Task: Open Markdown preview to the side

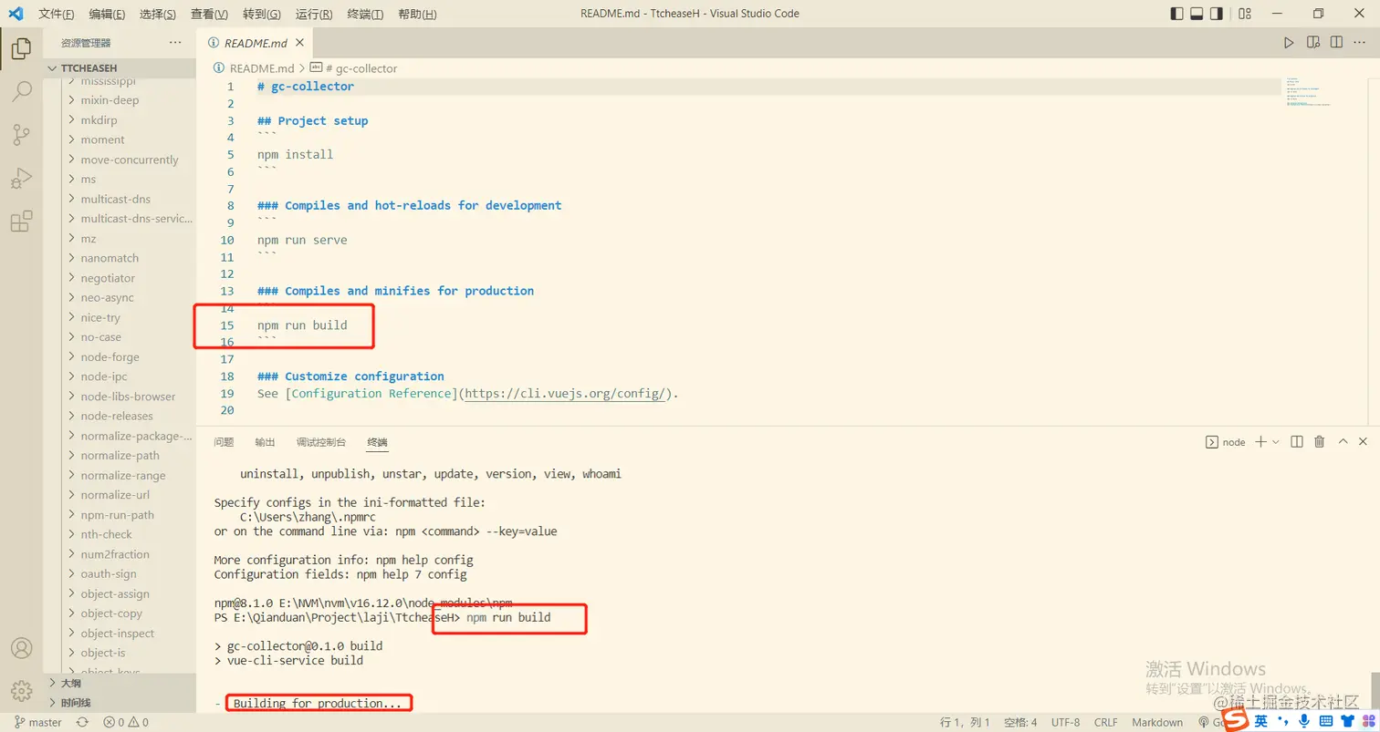Action: point(1313,43)
